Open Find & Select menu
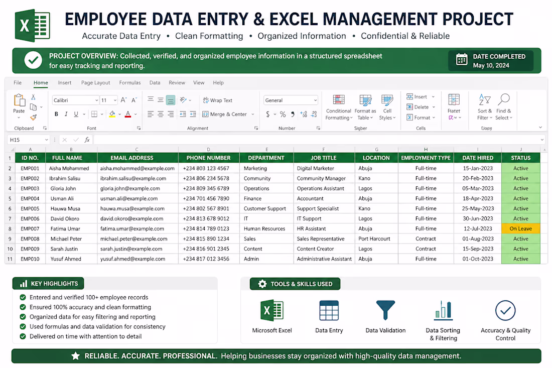The height and width of the screenshot is (368, 552). [504, 107]
